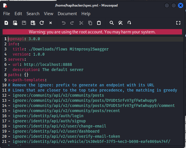This screenshot has height=148, width=186.
Task: Open the File menu
Action: pos(7,14)
